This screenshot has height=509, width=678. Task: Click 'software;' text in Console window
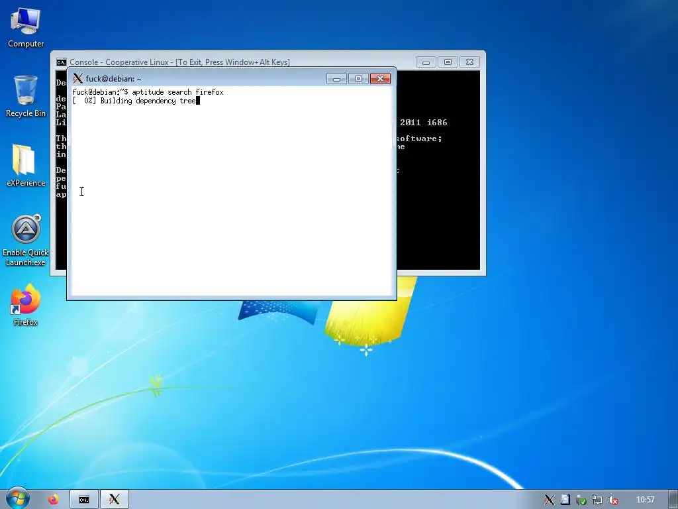point(419,139)
